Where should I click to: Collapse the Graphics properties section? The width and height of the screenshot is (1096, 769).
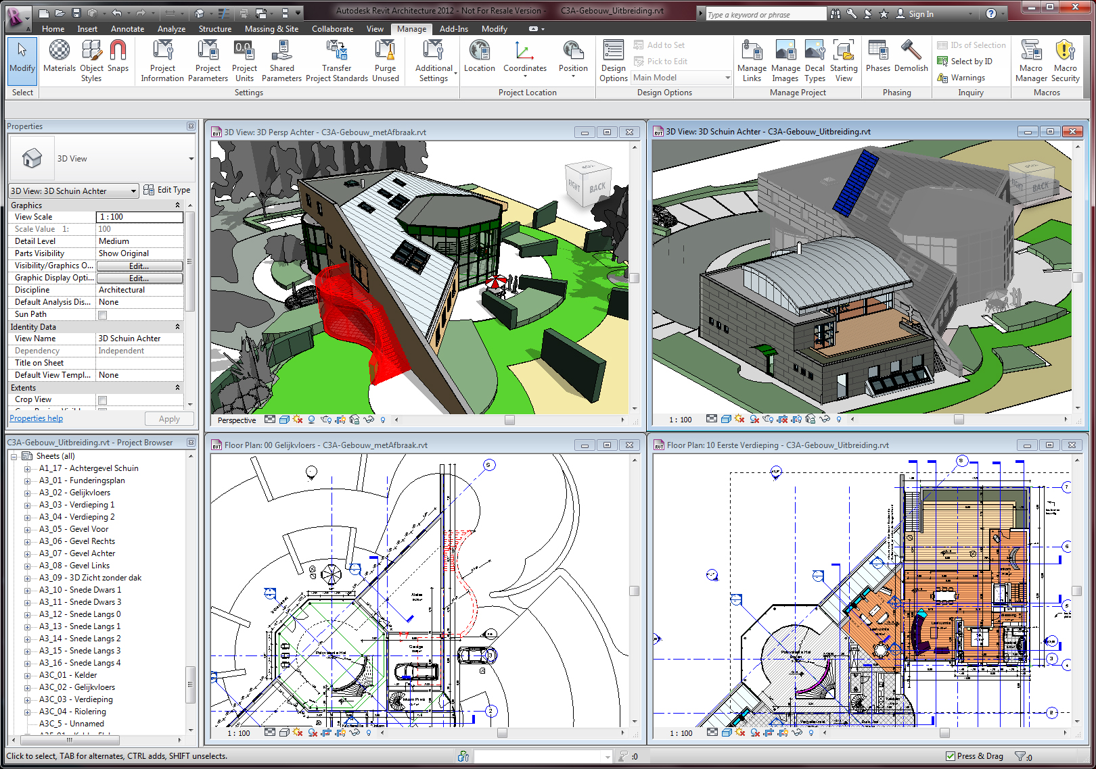click(178, 205)
